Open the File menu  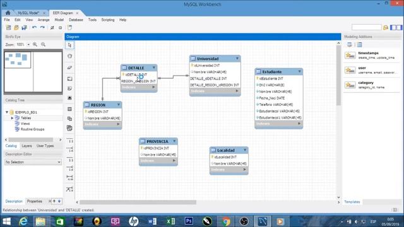tap(7, 20)
